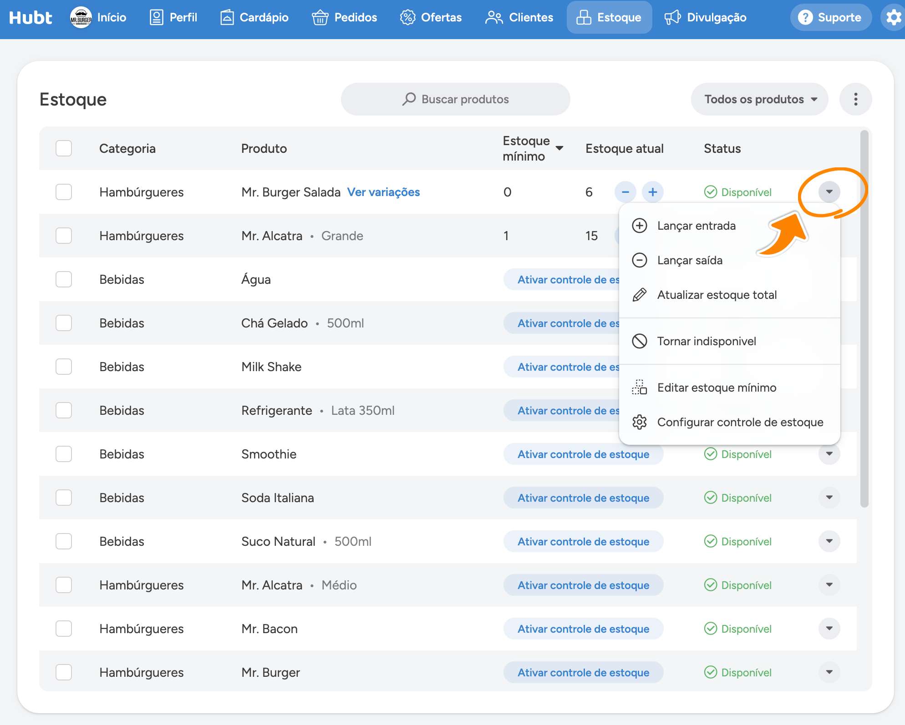Activate stock control for Mr. Alcatra Médio

[x=583, y=585]
